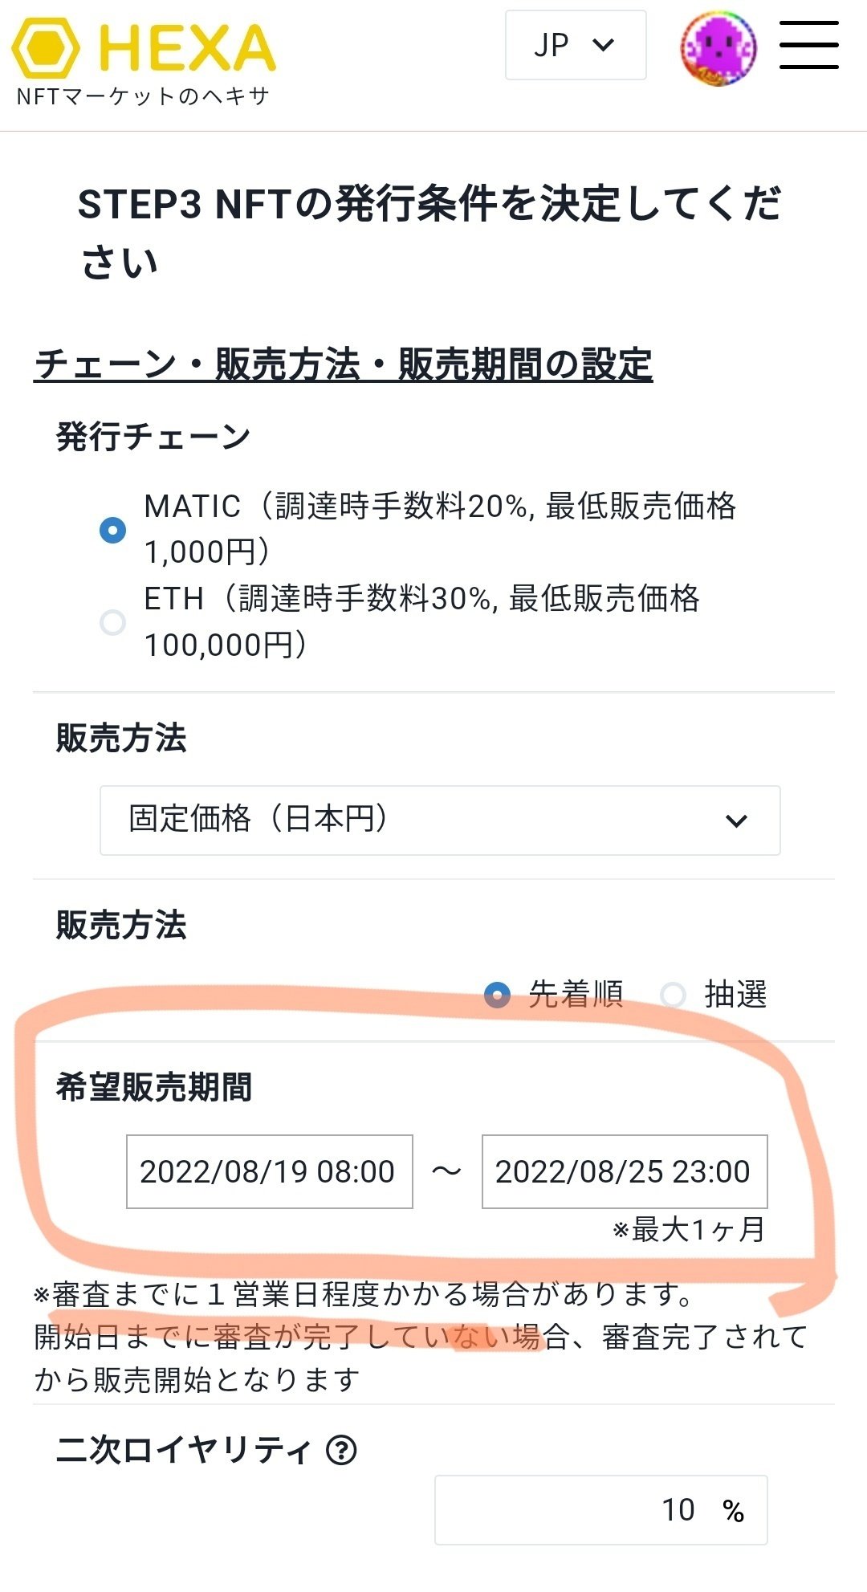Click the chevron arrow in 販売方法 select box

(x=736, y=820)
